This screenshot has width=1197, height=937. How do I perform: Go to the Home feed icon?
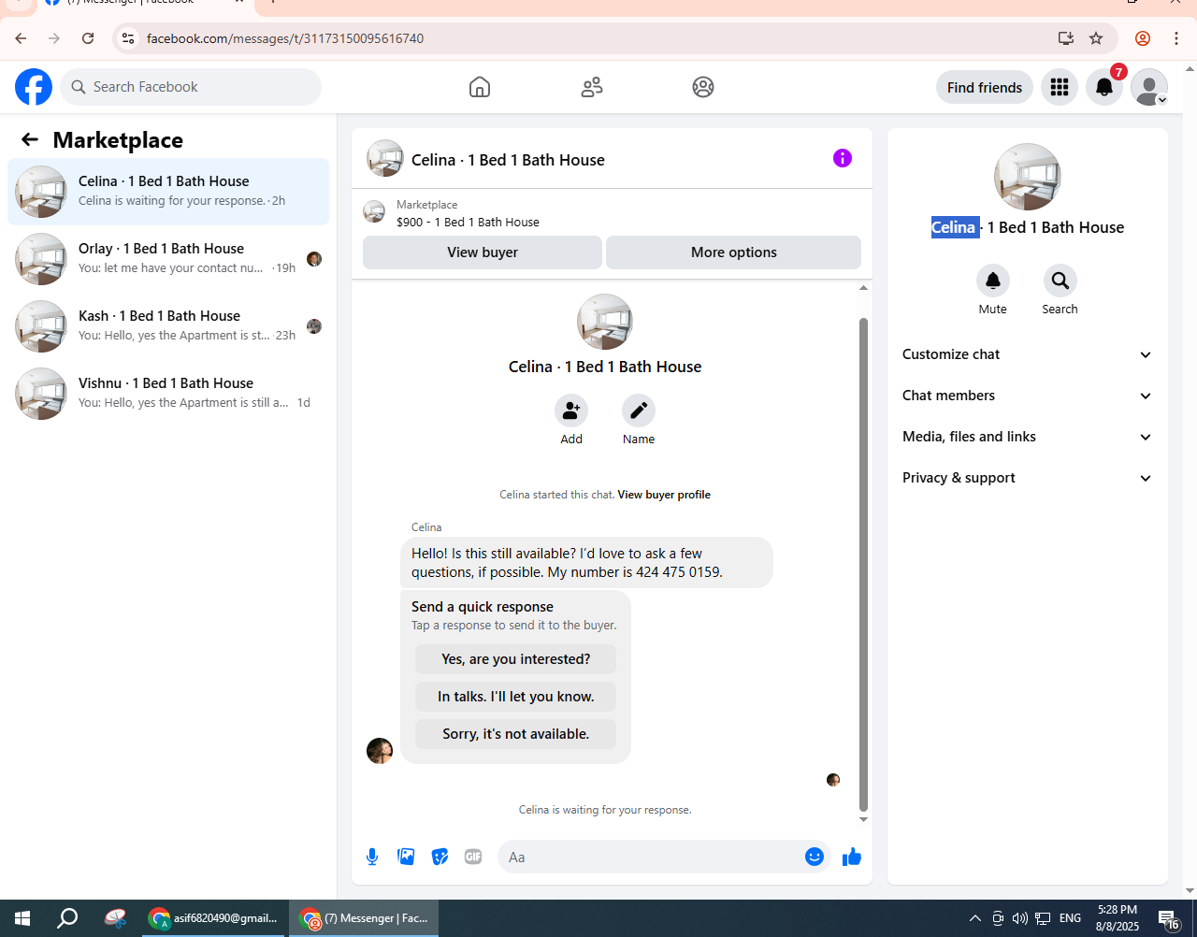[x=480, y=87]
